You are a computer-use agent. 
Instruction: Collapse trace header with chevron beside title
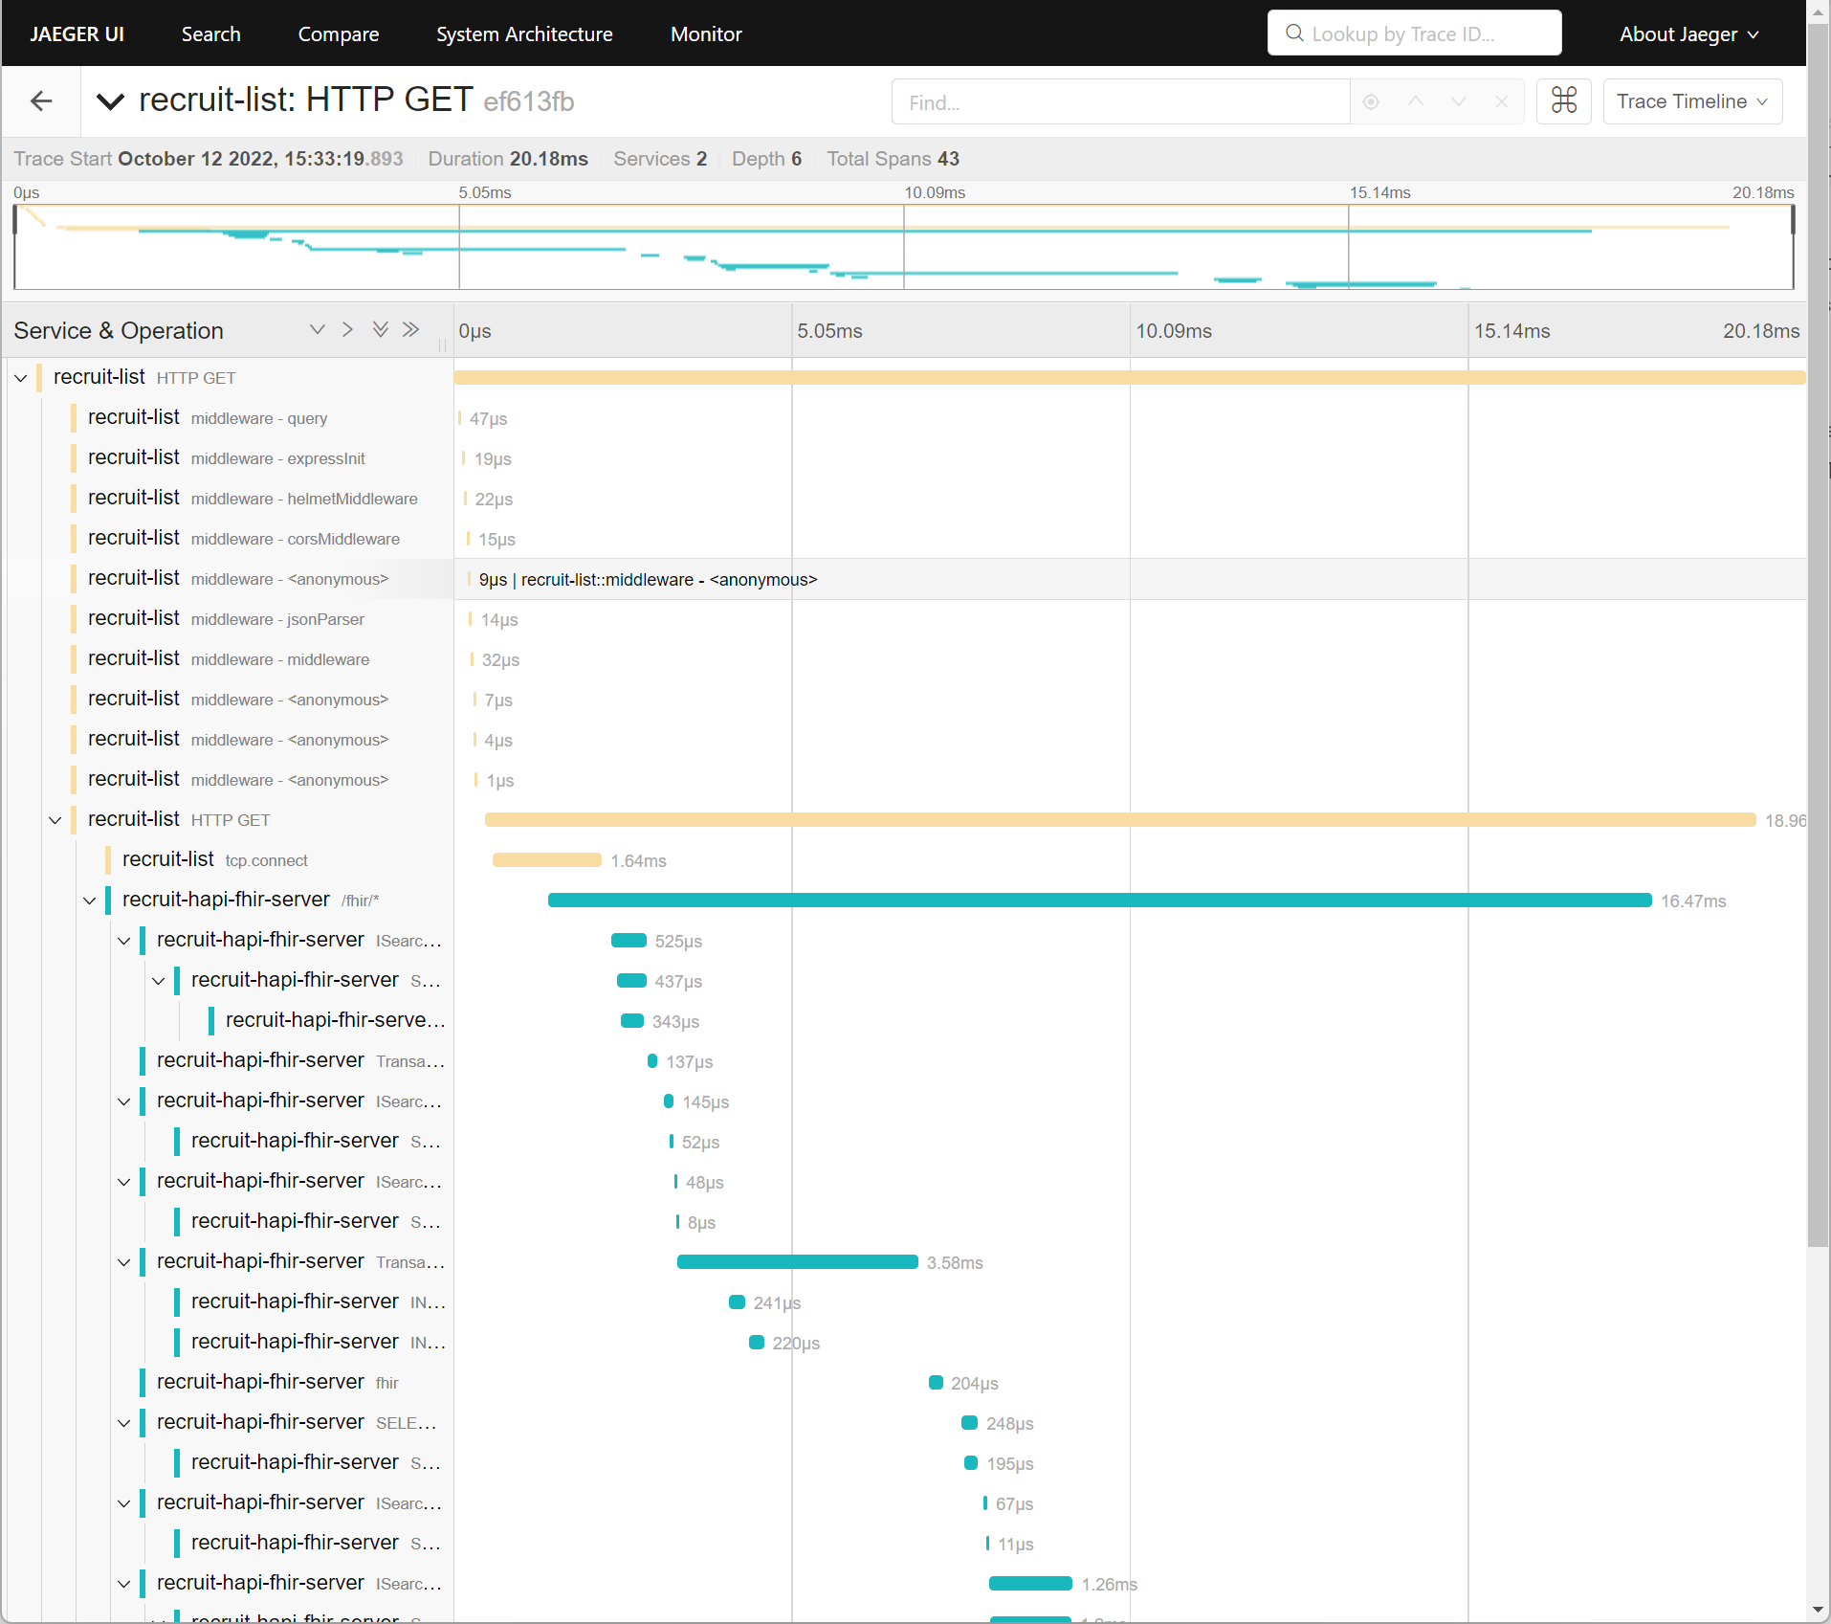coord(111,101)
